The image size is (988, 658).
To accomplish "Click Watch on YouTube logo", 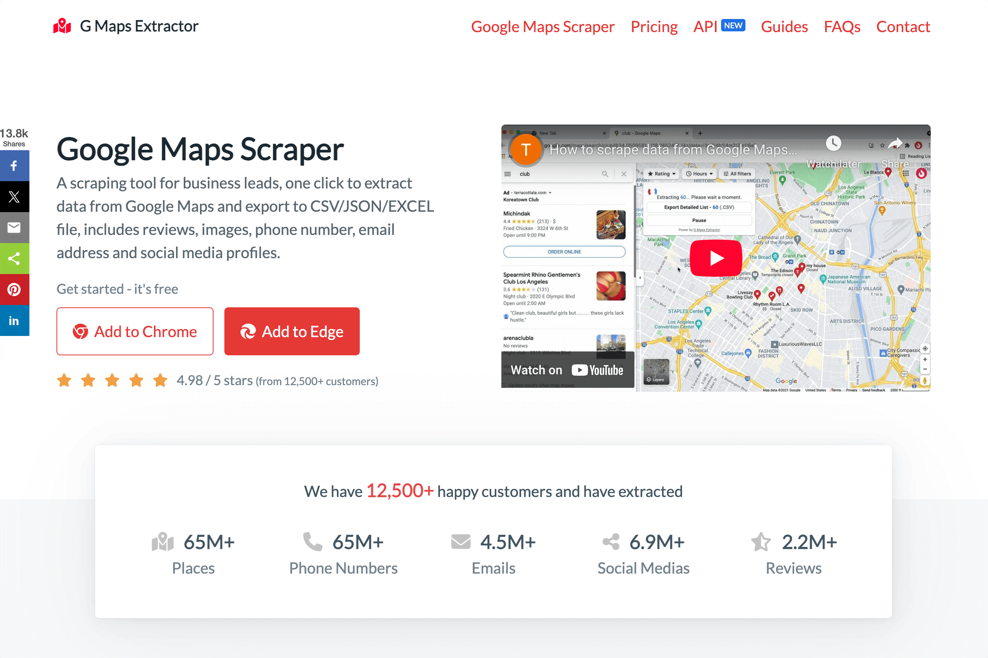I will coord(598,370).
